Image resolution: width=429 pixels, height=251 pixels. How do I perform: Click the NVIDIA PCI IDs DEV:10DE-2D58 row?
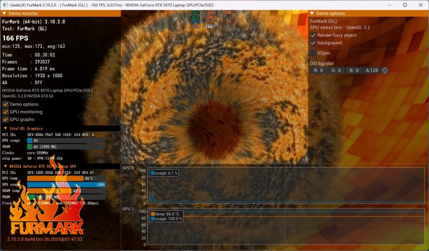(x=48, y=173)
